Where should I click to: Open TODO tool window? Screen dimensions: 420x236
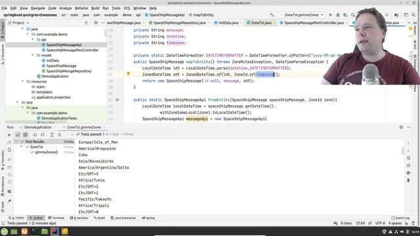[16, 218]
